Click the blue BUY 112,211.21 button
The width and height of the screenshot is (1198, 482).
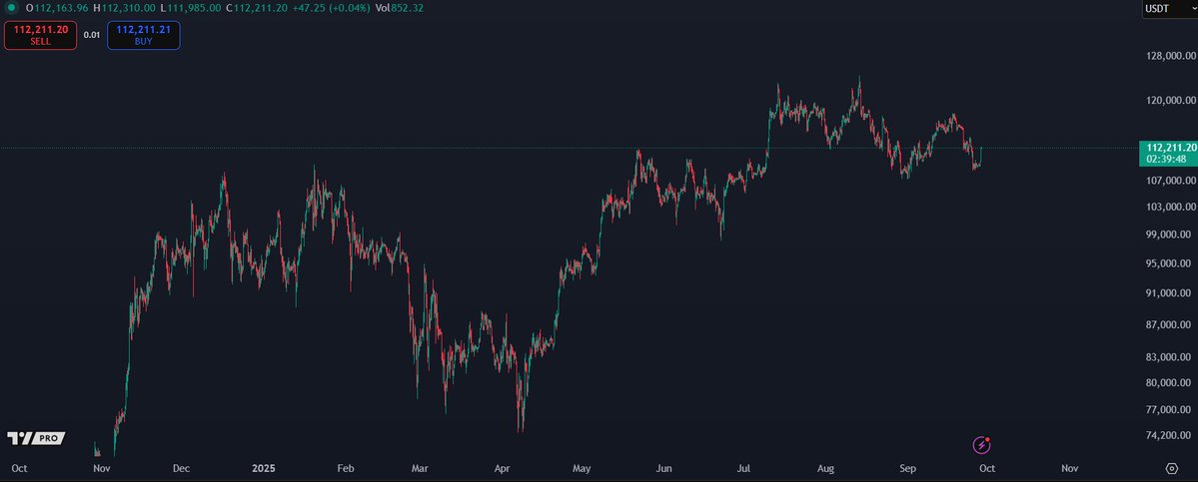point(144,35)
